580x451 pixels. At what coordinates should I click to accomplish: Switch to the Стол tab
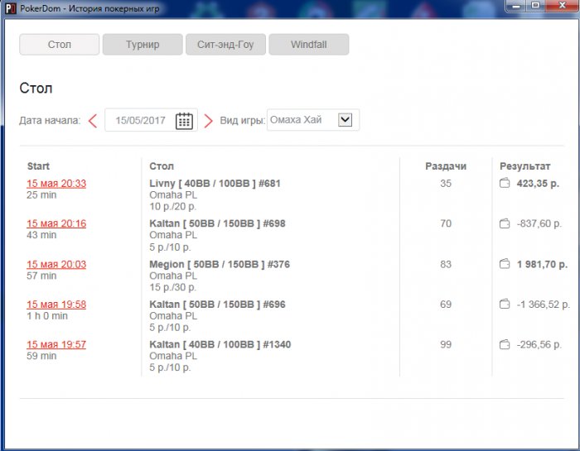point(59,45)
